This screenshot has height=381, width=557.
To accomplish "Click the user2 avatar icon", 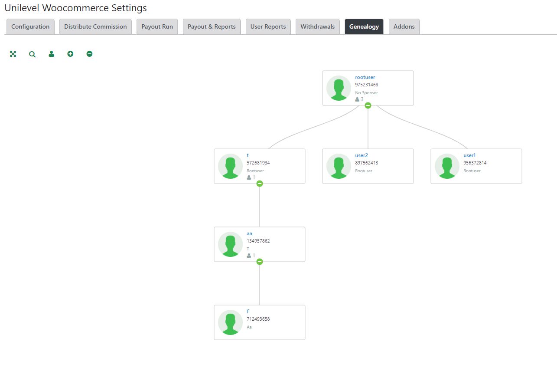I will (x=339, y=166).
